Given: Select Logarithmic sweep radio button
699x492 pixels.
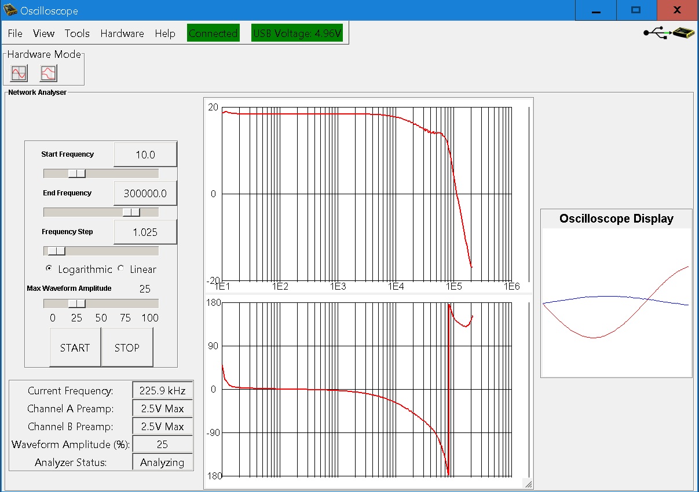Looking at the screenshot, I should [49, 269].
